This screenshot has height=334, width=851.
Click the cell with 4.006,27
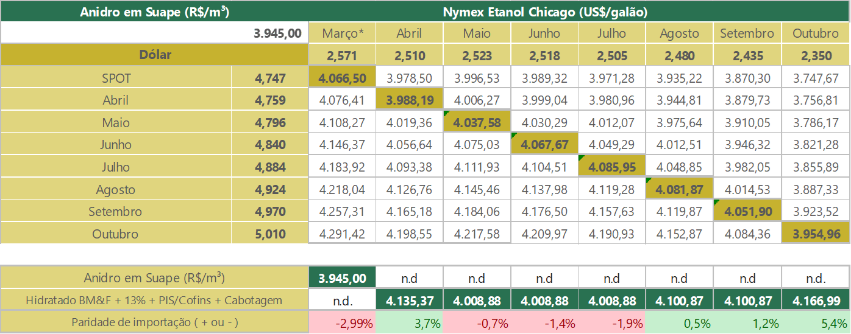(x=477, y=100)
